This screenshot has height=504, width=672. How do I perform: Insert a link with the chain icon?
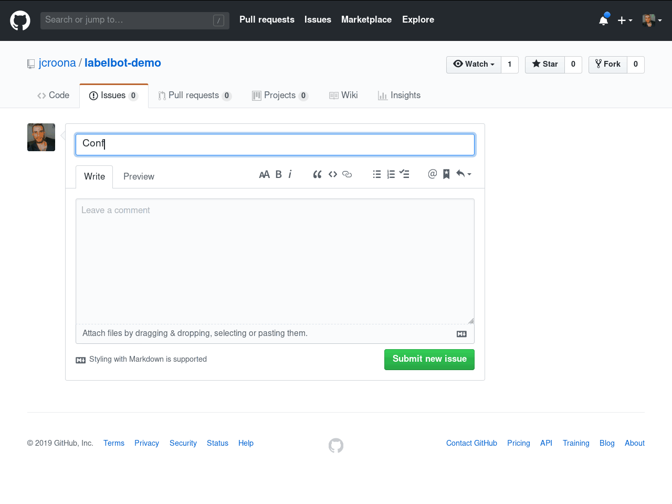(x=347, y=174)
